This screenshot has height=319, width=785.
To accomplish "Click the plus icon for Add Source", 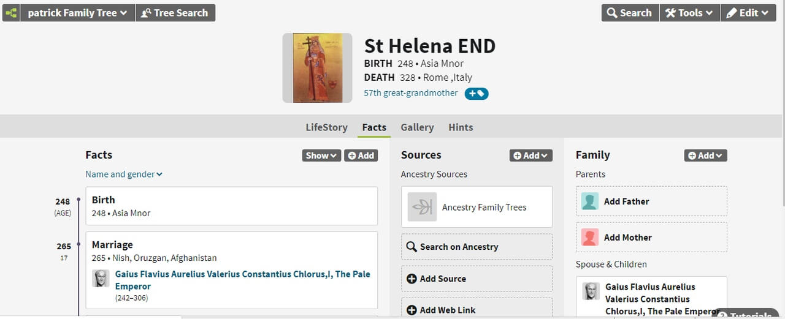I will coord(412,279).
